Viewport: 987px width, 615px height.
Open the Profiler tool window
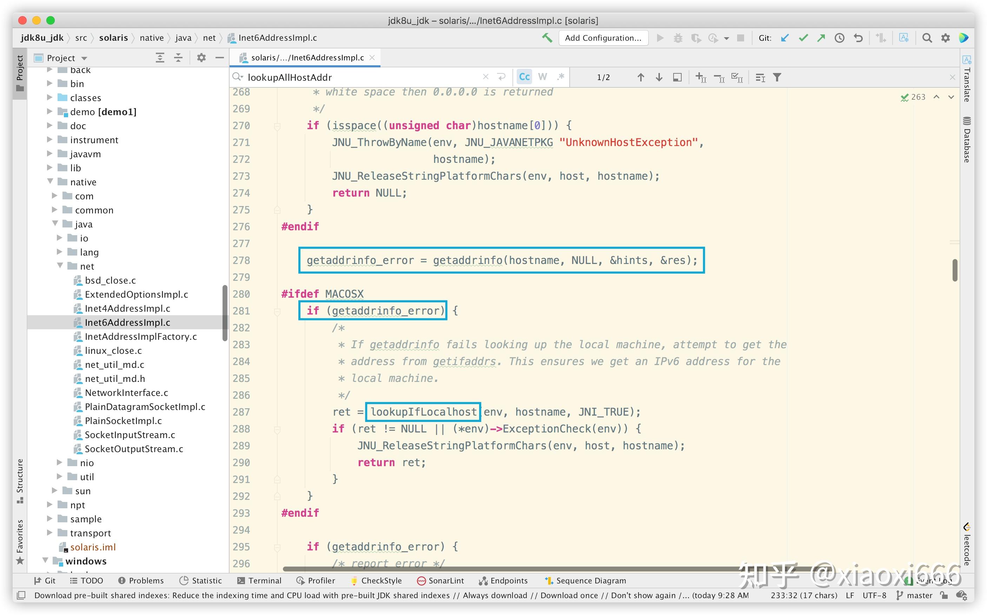[316, 581]
